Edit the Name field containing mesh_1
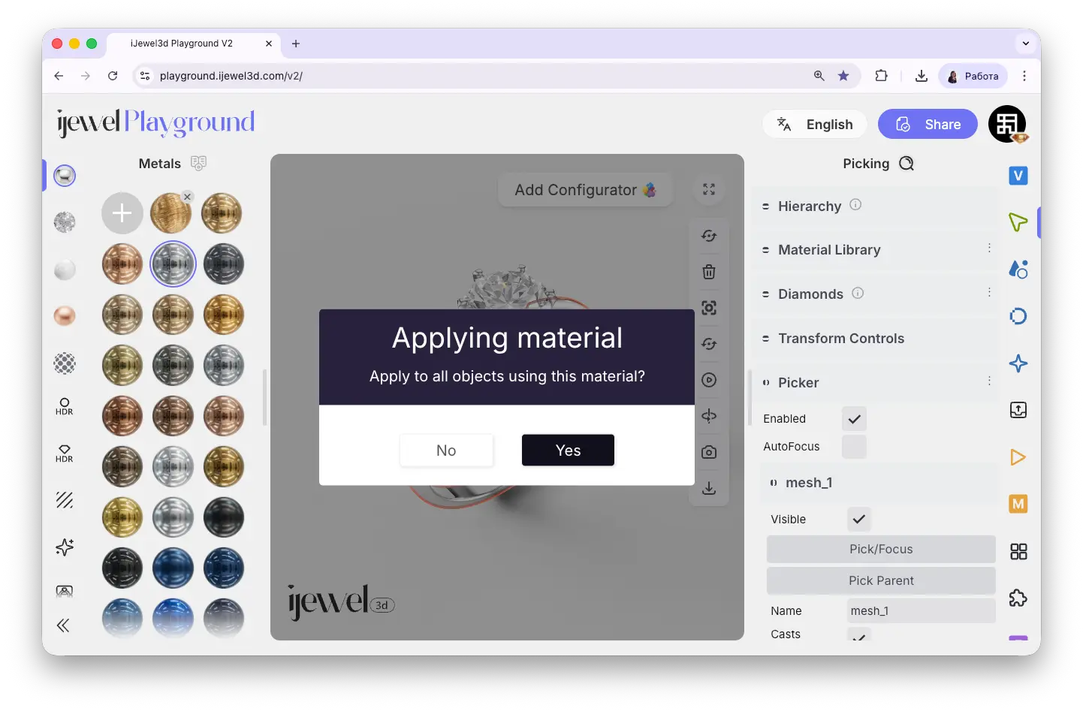This screenshot has width=1083, height=711. (921, 611)
